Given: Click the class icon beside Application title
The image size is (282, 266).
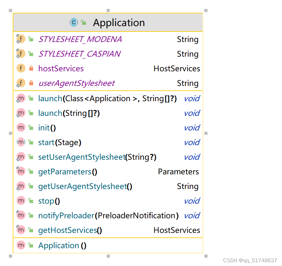Looking at the screenshot, I should pyautogui.click(x=74, y=22).
